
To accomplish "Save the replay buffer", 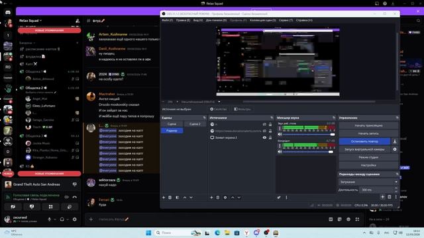I will (x=395, y=141).
